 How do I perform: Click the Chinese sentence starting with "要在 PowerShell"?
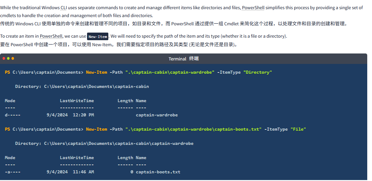(118, 44)
